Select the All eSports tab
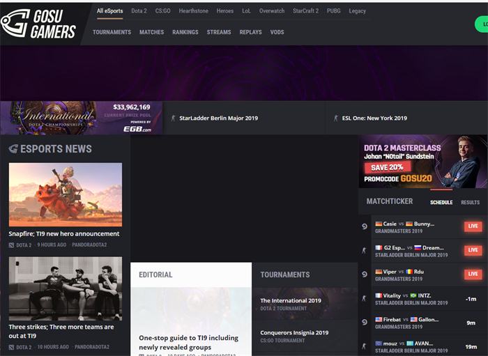This screenshot has width=488, height=356. tap(110, 11)
